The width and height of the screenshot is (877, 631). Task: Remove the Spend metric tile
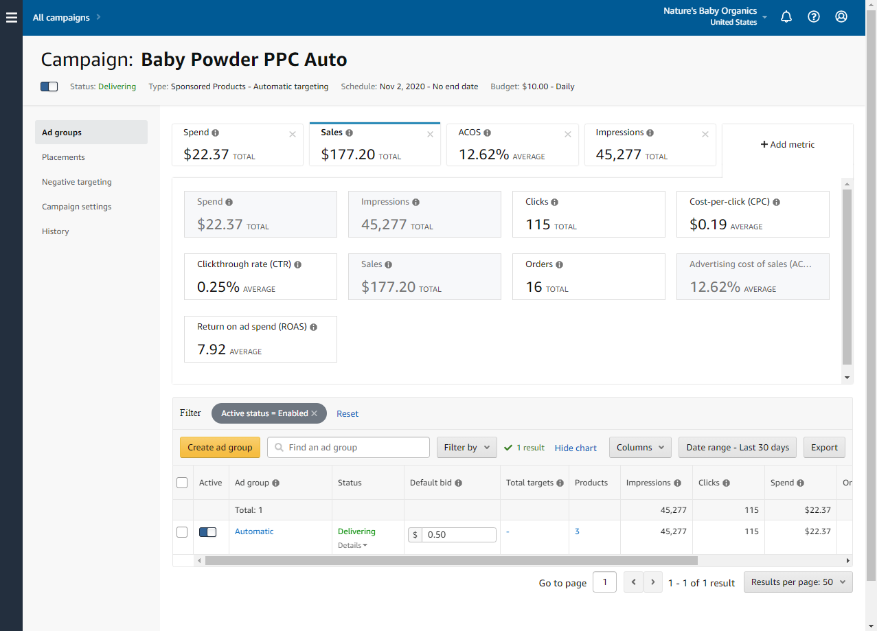tap(293, 134)
